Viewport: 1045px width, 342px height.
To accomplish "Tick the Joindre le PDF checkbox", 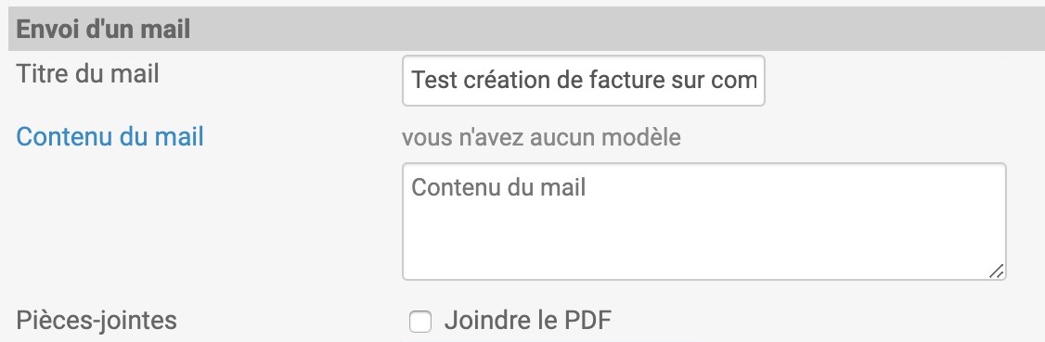I will tap(419, 323).
